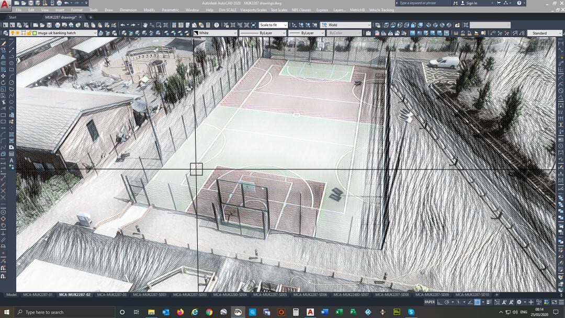Click the Pan hand tool icon
This screenshot has height=318, width=565.
coord(145,25)
